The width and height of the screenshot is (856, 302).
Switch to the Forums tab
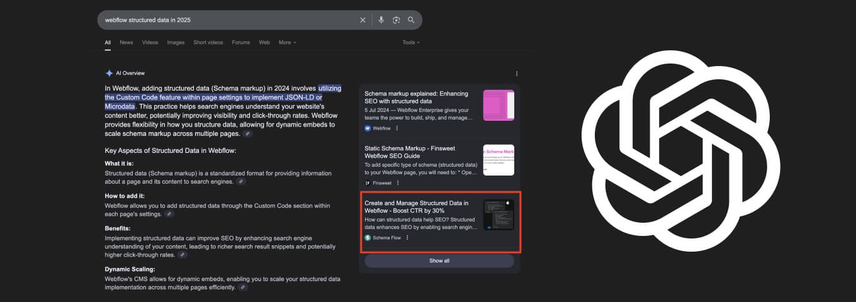click(241, 42)
